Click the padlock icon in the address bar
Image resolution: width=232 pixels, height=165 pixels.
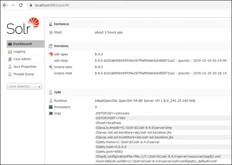click(31, 5)
